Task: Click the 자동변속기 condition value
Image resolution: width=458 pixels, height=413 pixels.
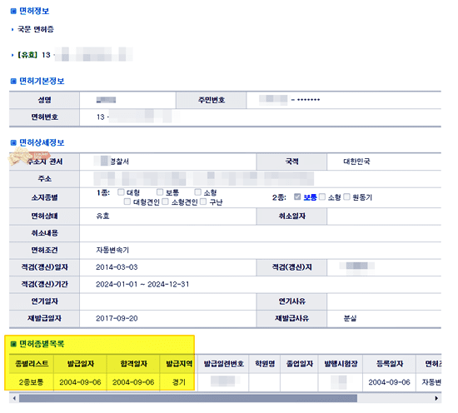Action: click(112, 250)
